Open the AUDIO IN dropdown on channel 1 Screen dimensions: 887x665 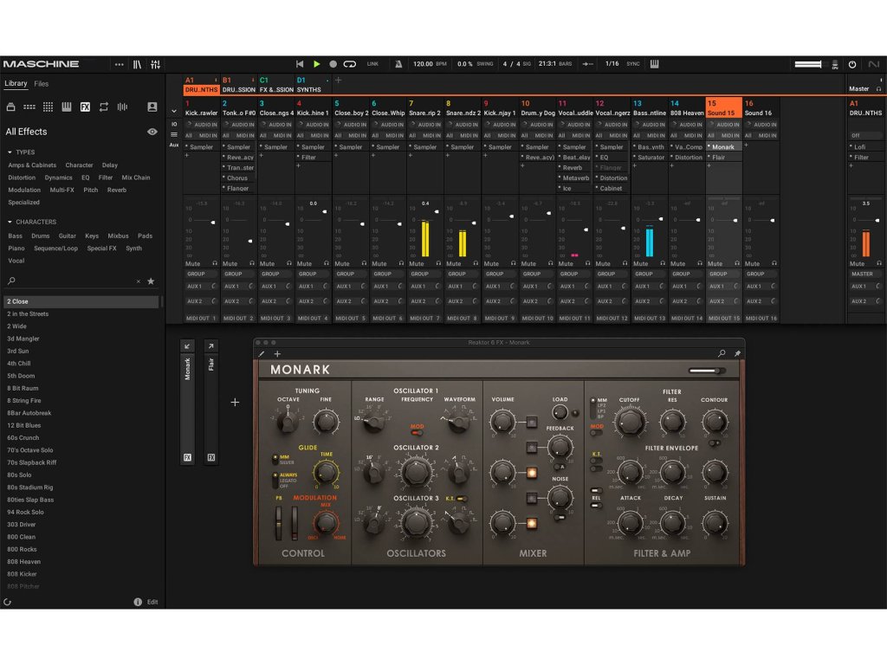click(201, 125)
